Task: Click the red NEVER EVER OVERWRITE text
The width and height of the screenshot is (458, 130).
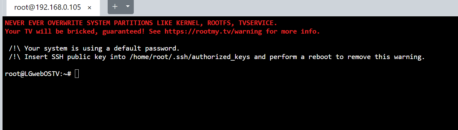Action: tap(44, 23)
